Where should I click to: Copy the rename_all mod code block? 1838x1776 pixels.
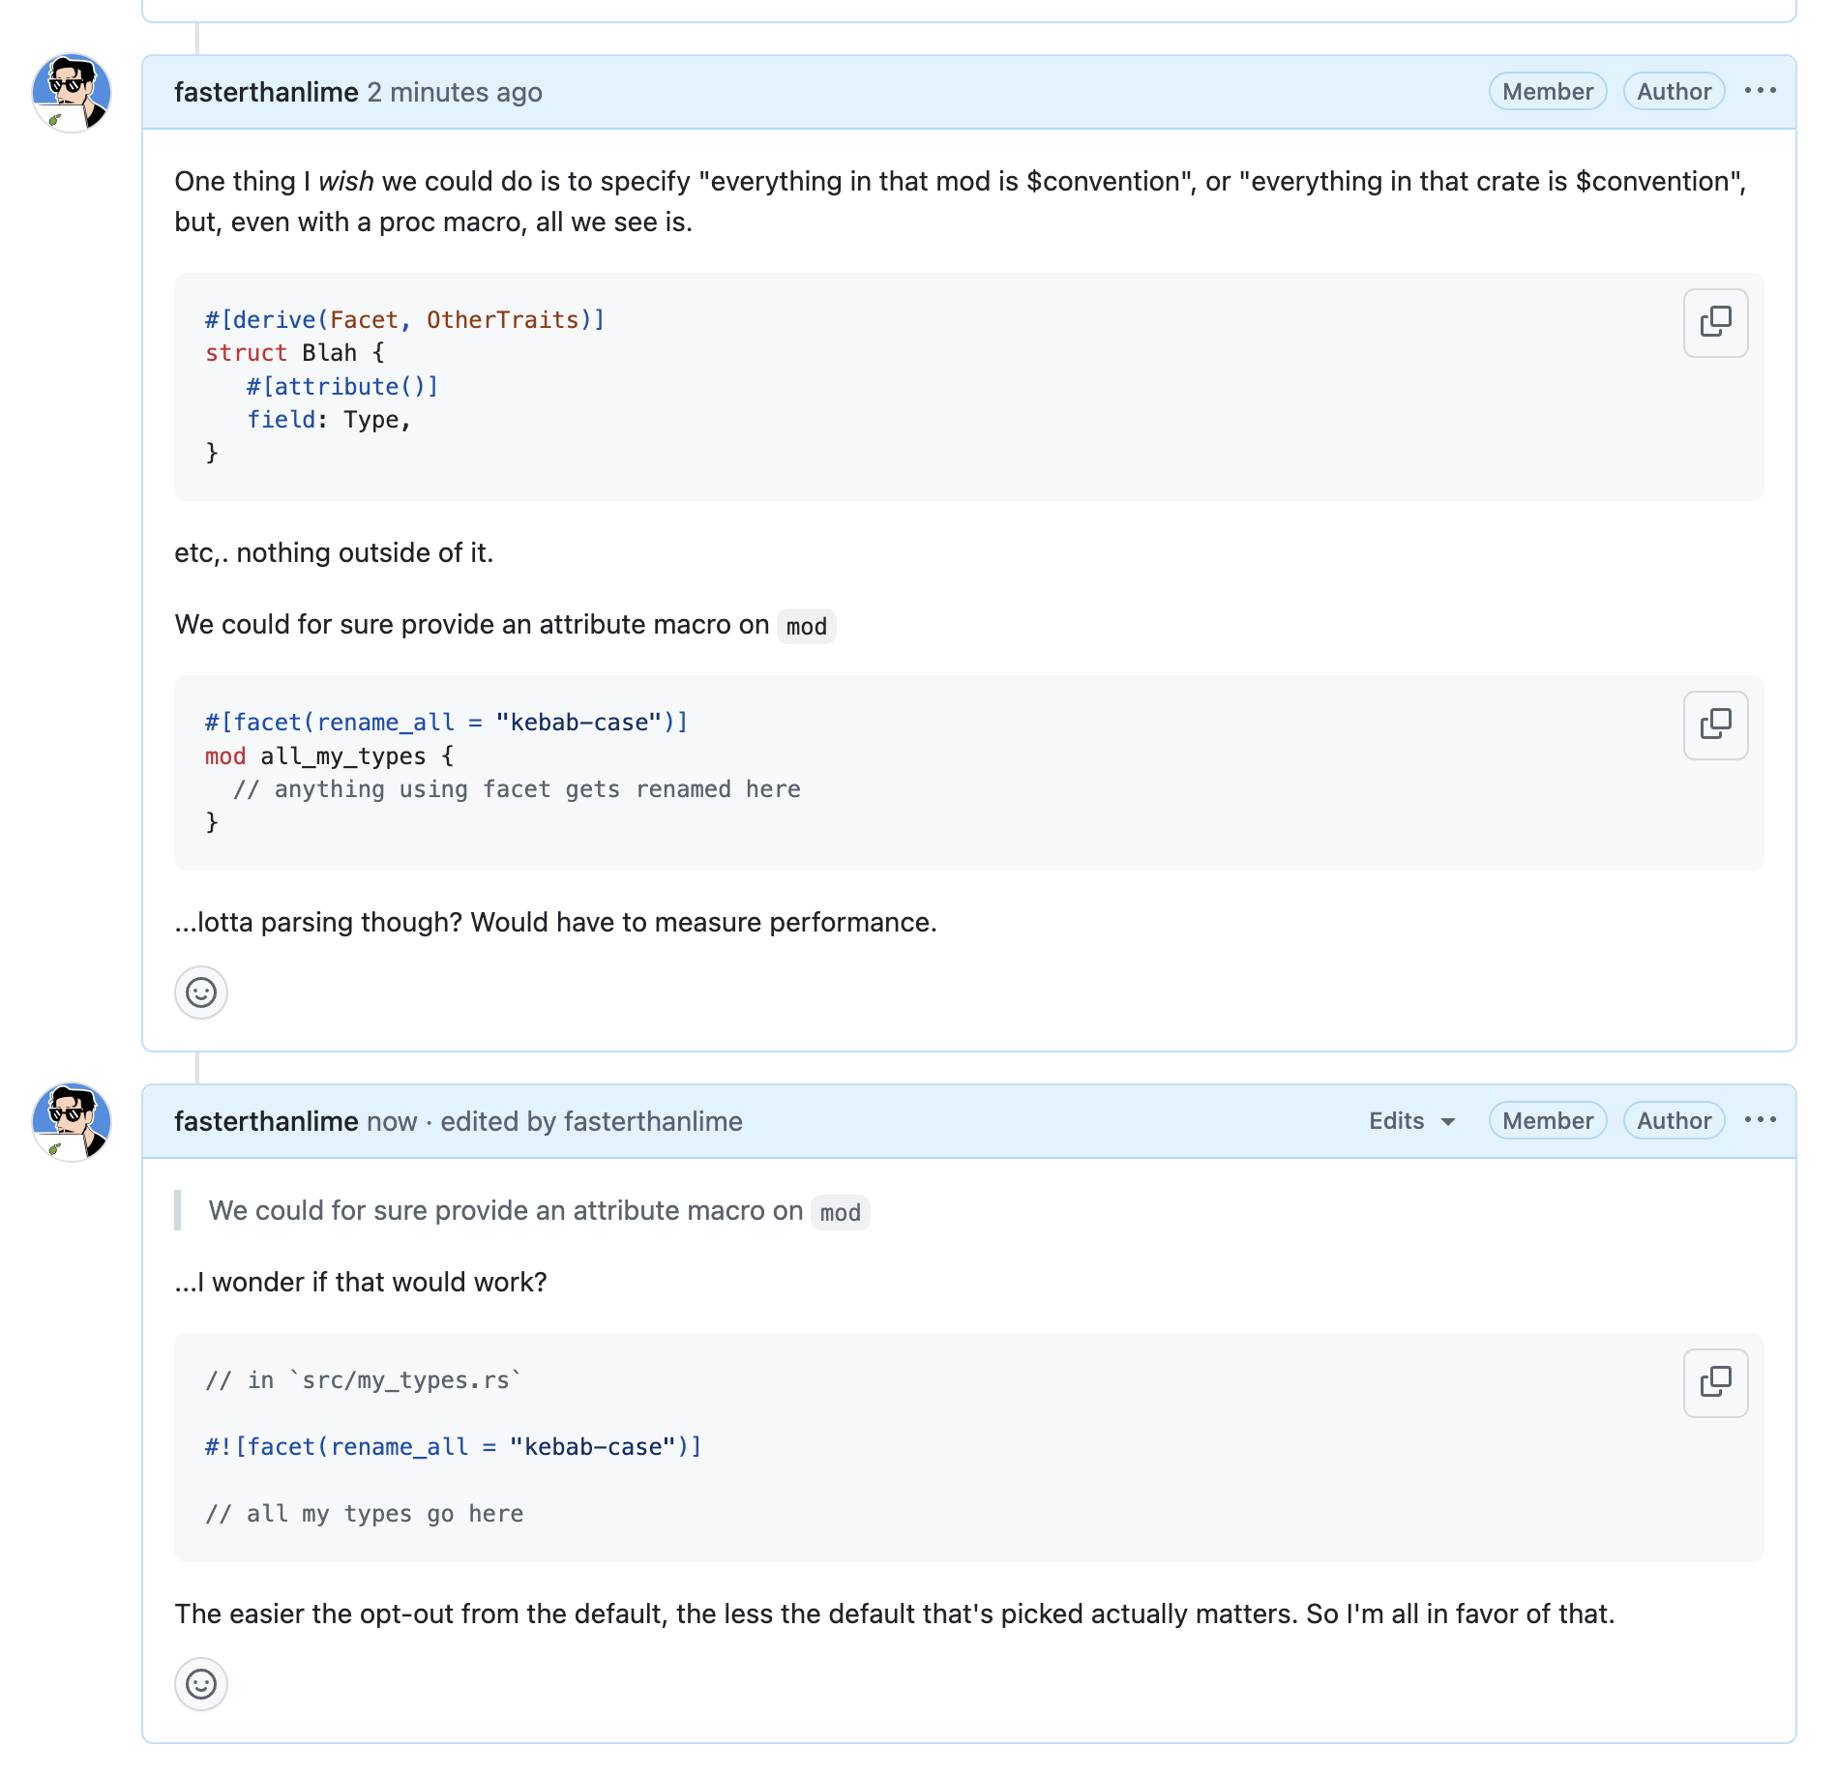pos(1714,725)
